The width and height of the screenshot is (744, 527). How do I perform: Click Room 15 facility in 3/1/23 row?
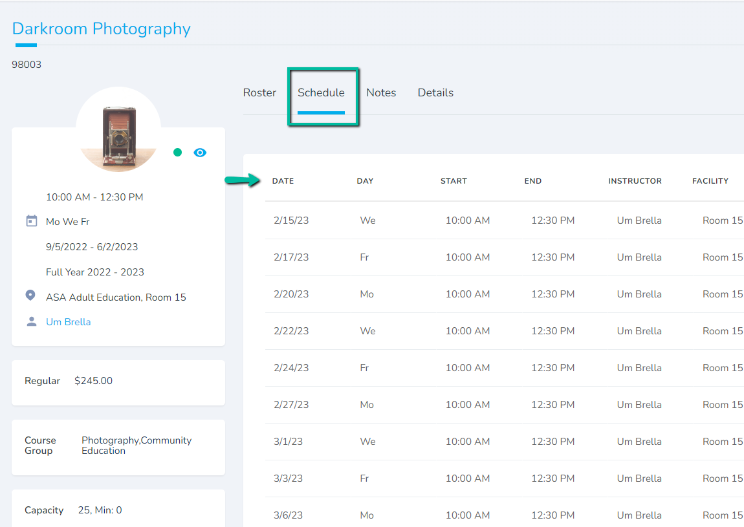click(x=723, y=441)
